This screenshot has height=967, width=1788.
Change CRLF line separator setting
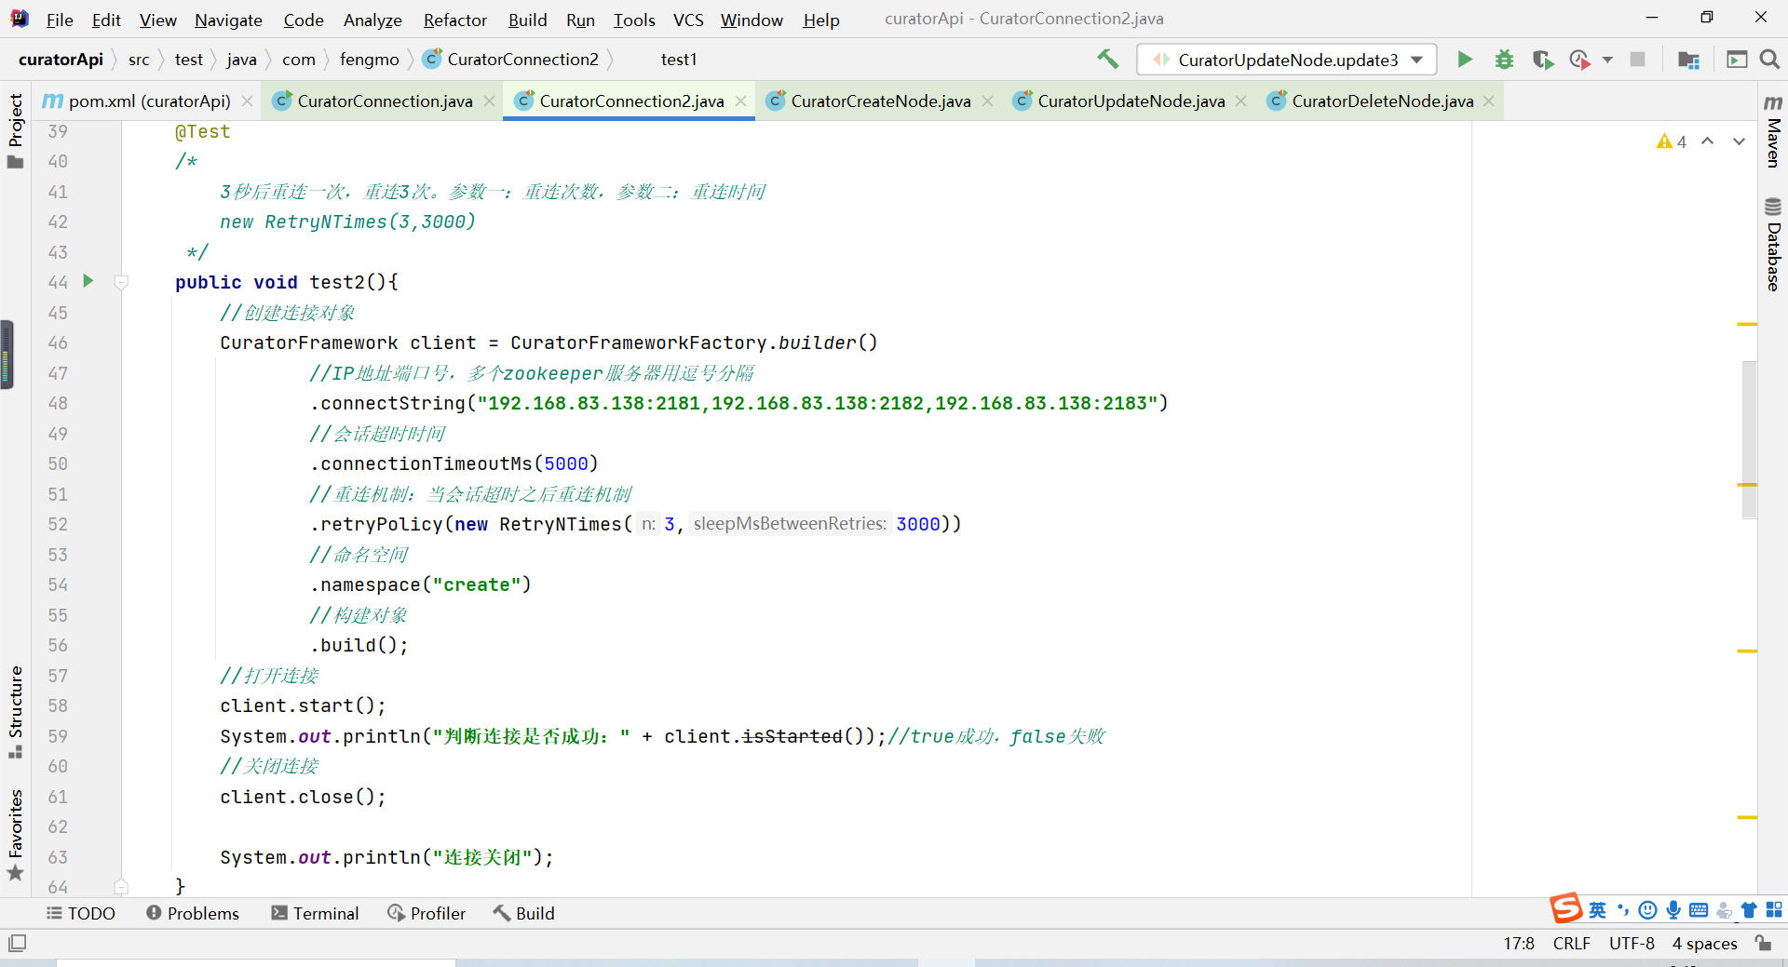1572,943
